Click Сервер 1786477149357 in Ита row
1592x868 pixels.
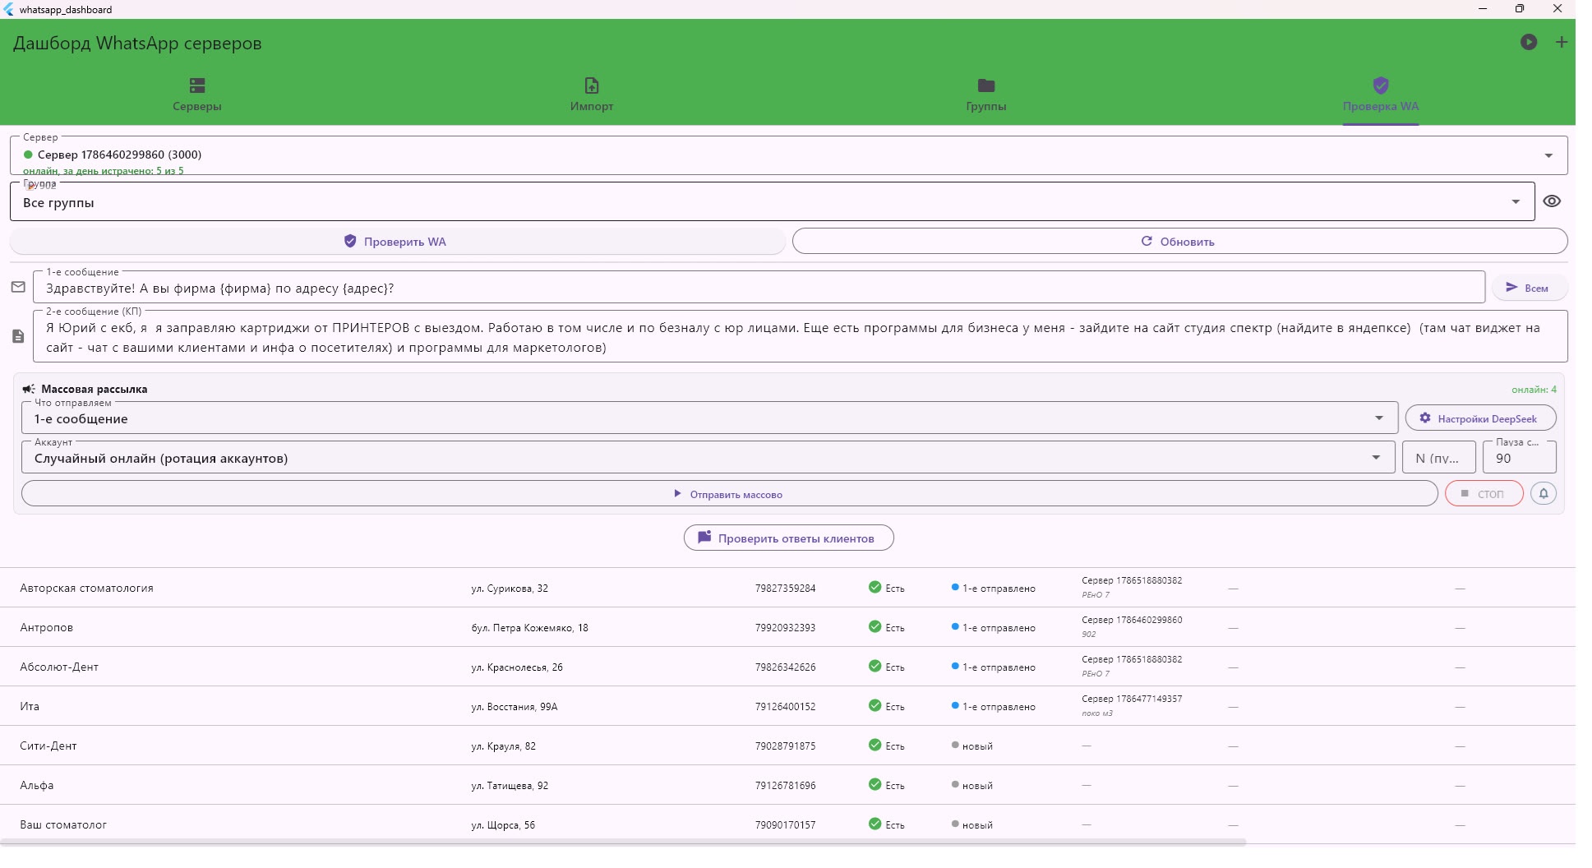(x=1132, y=699)
